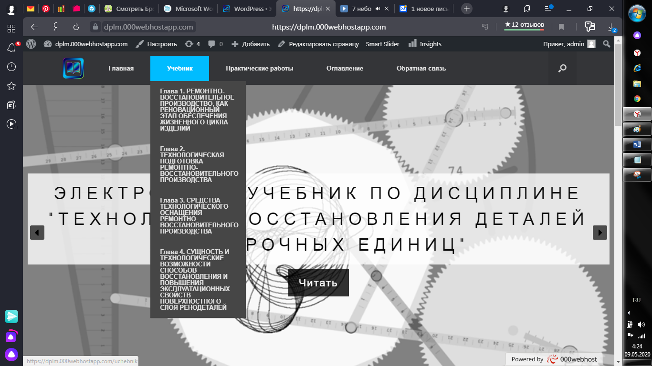
Task: Open submenu Глава 3. СРЕДСТВА ТЕХНОЛОГИЧЕСКОГО ОСНАЩЕНИЯ
Action: point(198,215)
